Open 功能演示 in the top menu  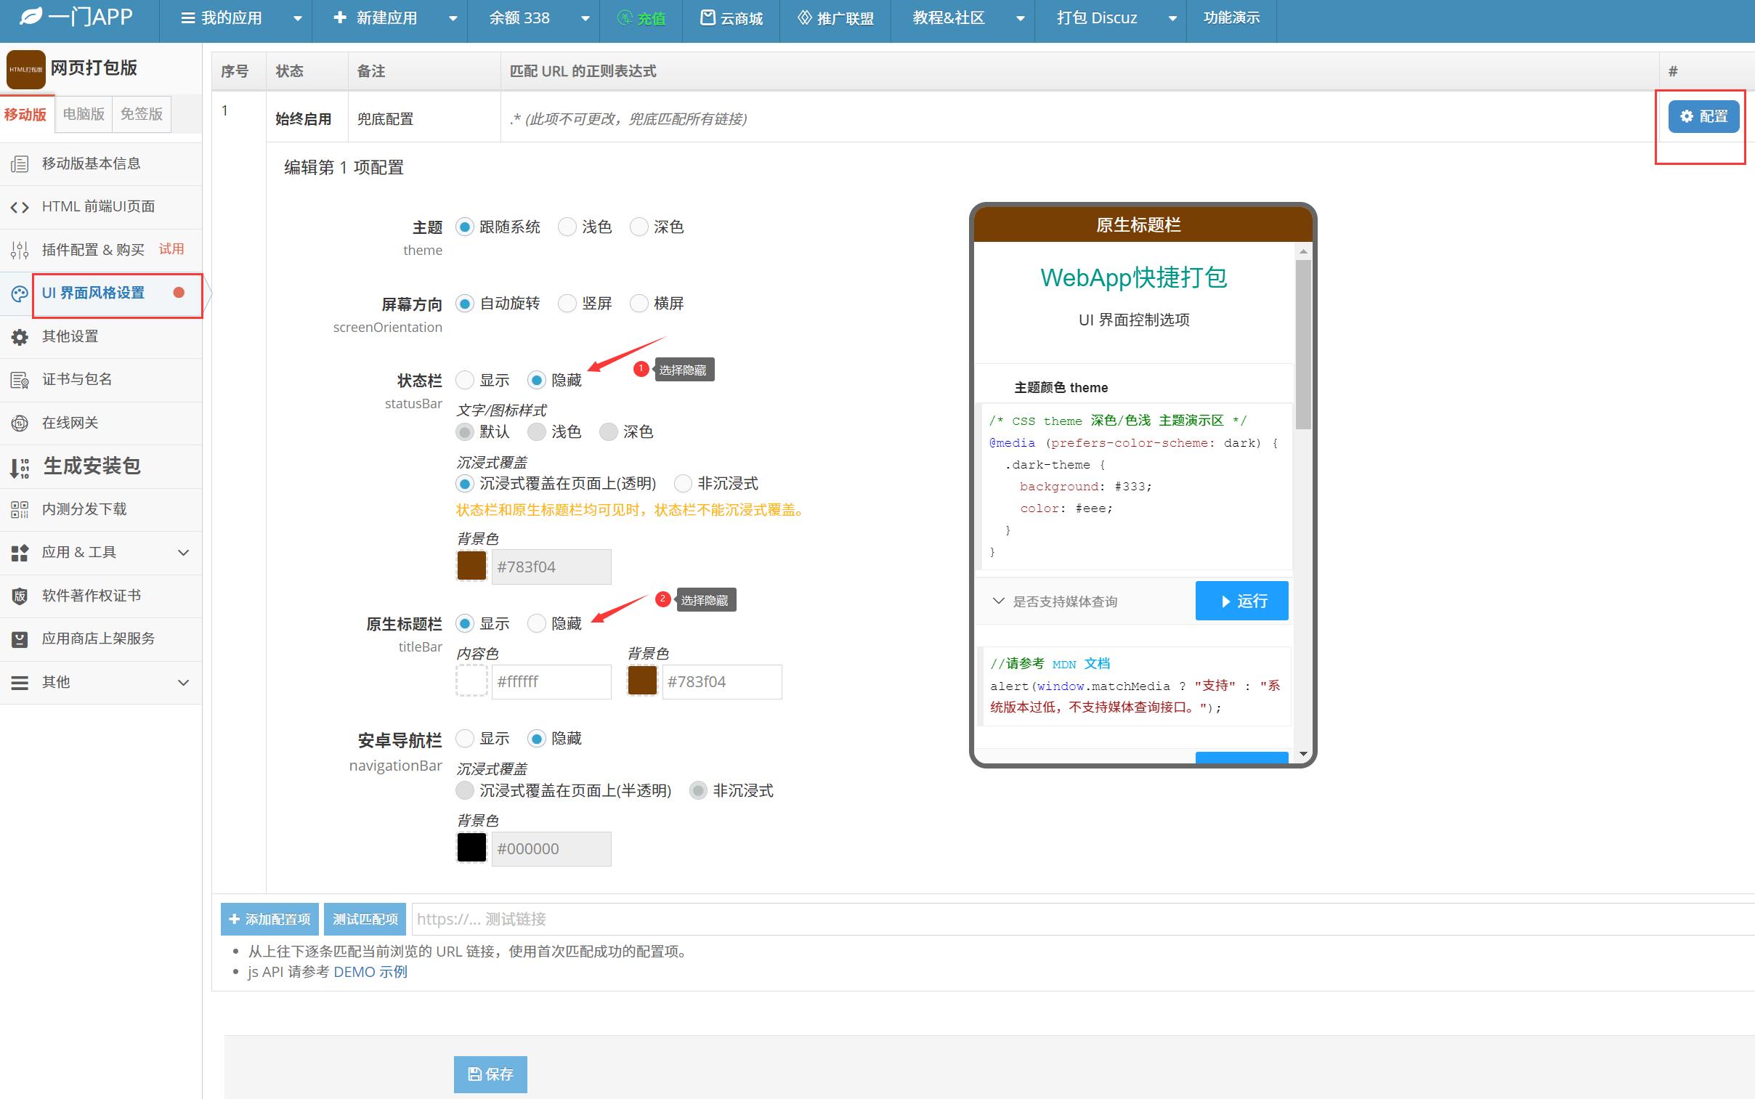pyautogui.click(x=1231, y=17)
